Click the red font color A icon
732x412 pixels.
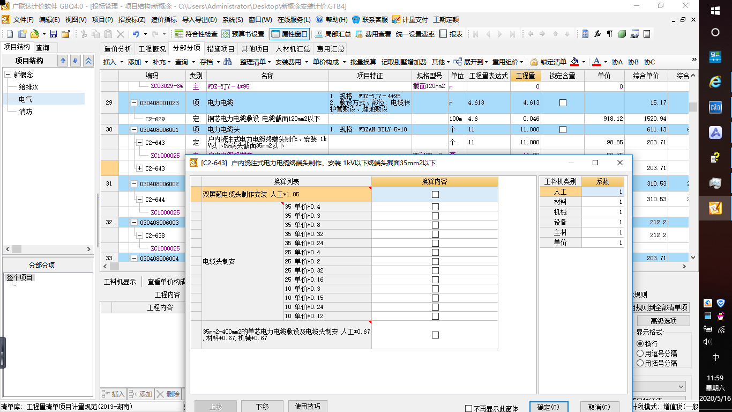pyautogui.click(x=597, y=62)
